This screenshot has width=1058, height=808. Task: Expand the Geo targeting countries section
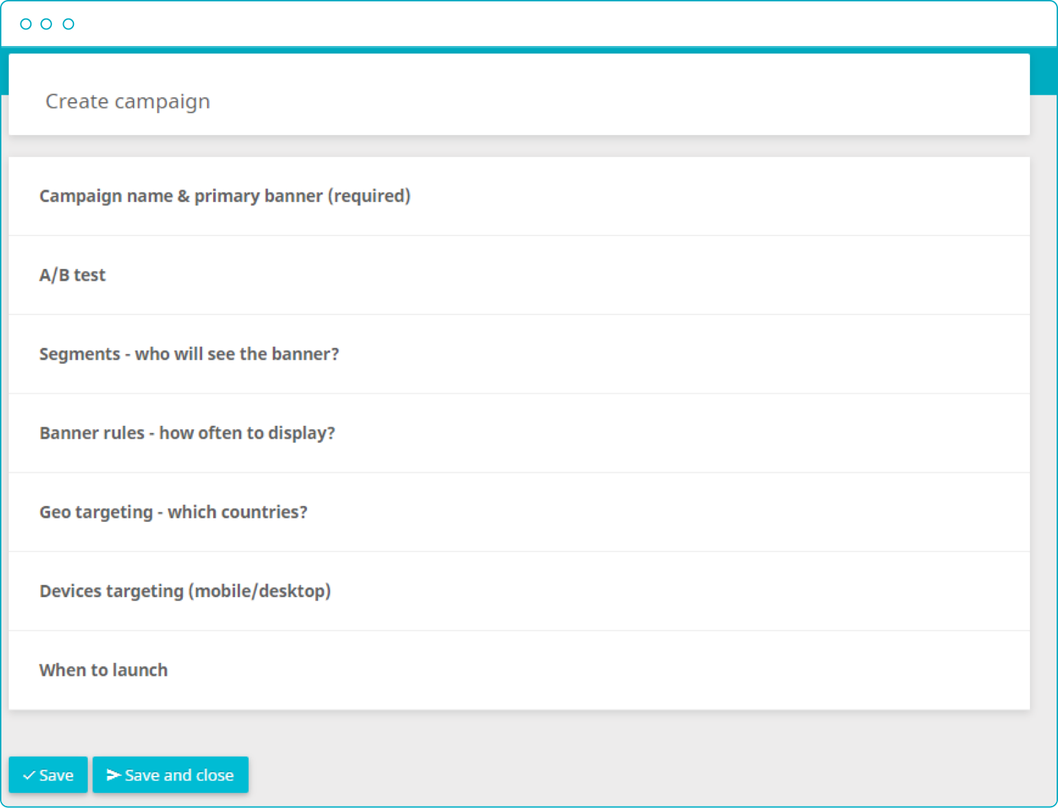click(x=173, y=512)
